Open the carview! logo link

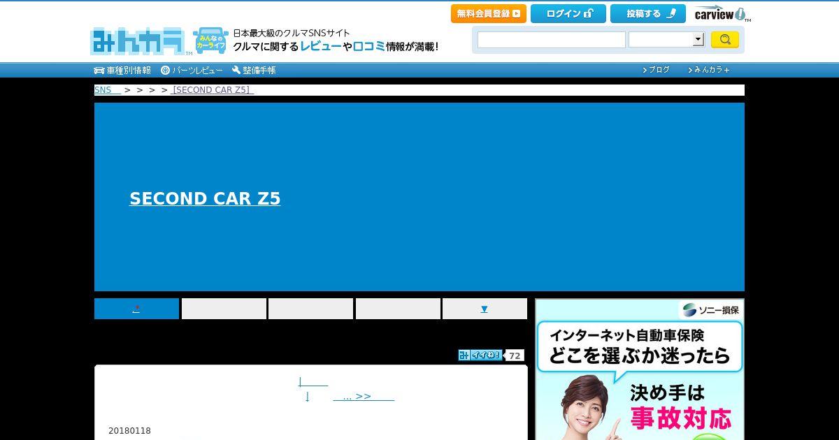coord(722,14)
